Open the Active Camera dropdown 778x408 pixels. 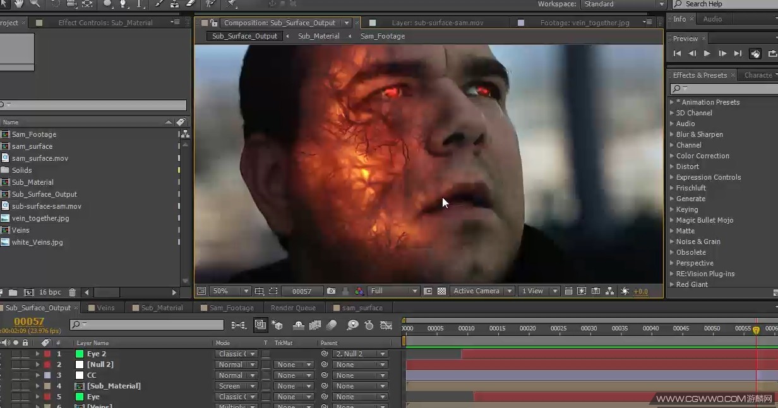[x=482, y=291]
